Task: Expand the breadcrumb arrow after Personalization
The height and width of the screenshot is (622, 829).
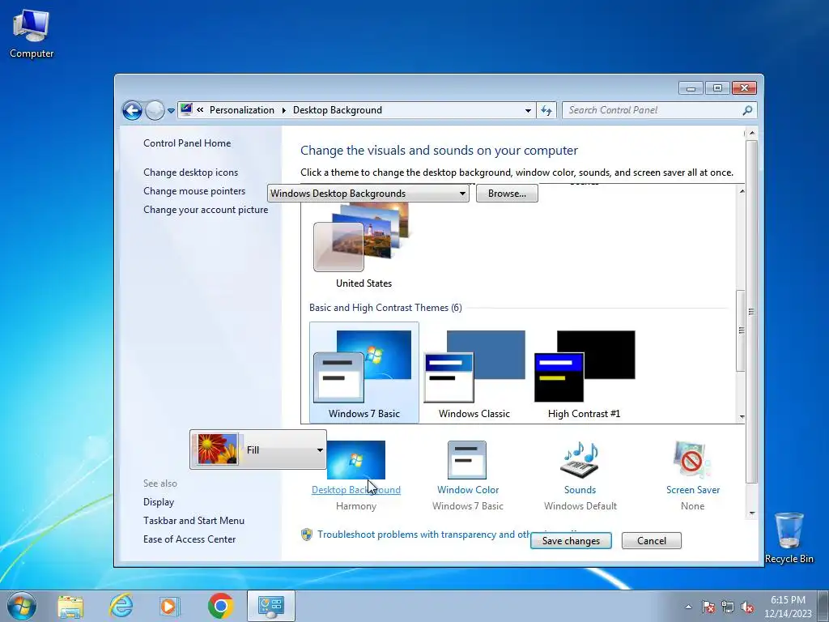Action: pos(283,110)
